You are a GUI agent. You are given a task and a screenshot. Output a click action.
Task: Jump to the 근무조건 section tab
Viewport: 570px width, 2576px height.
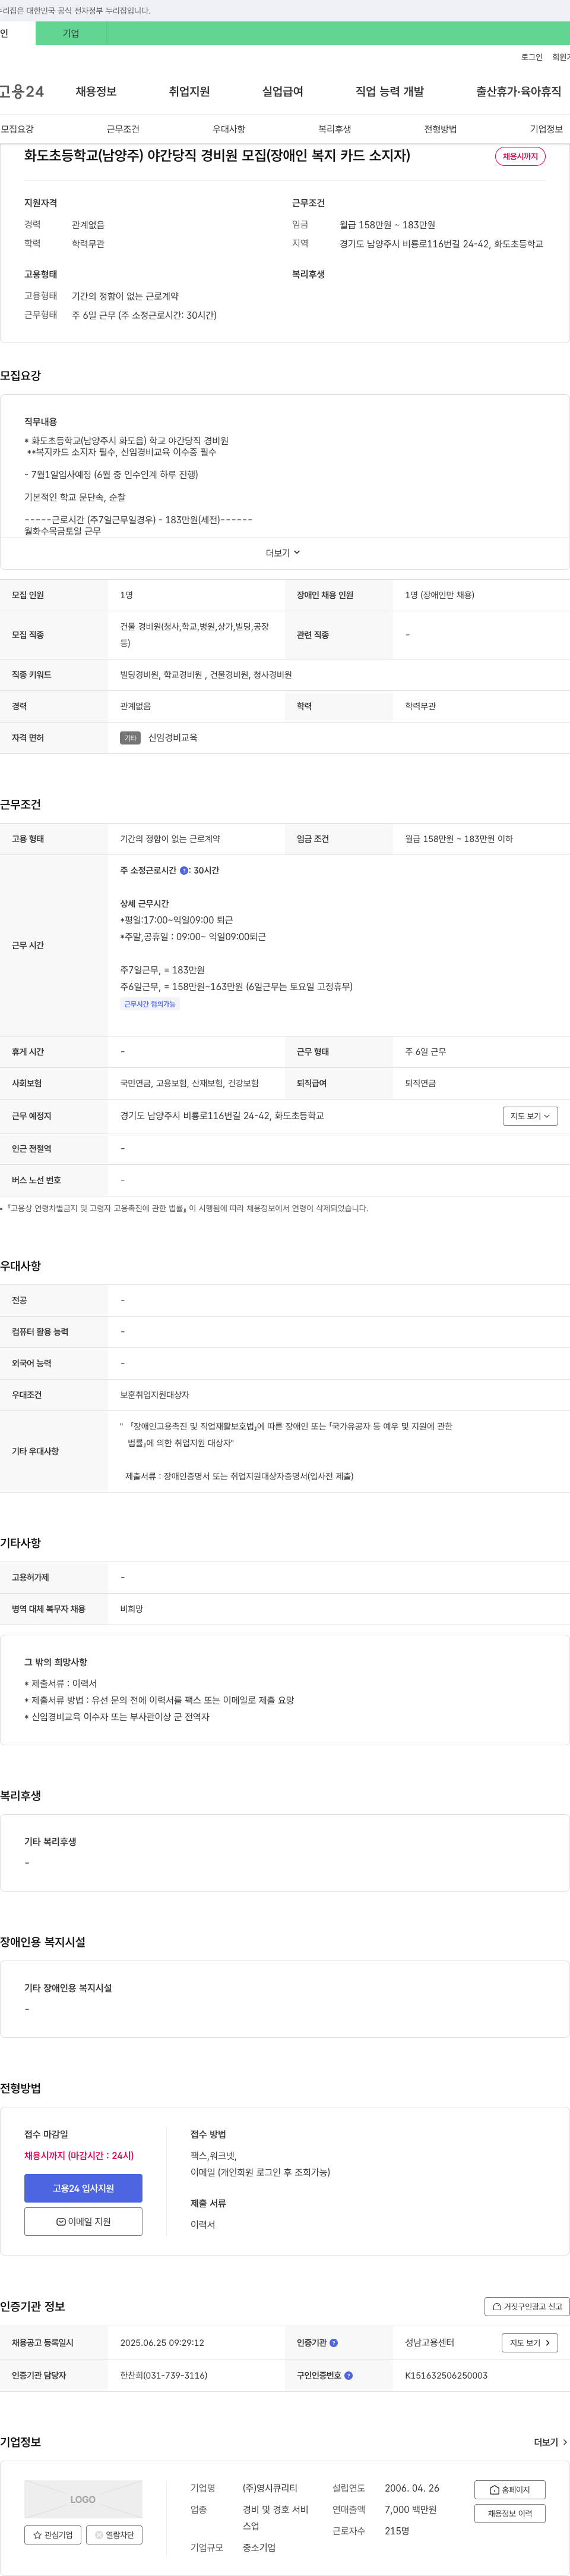point(123,129)
